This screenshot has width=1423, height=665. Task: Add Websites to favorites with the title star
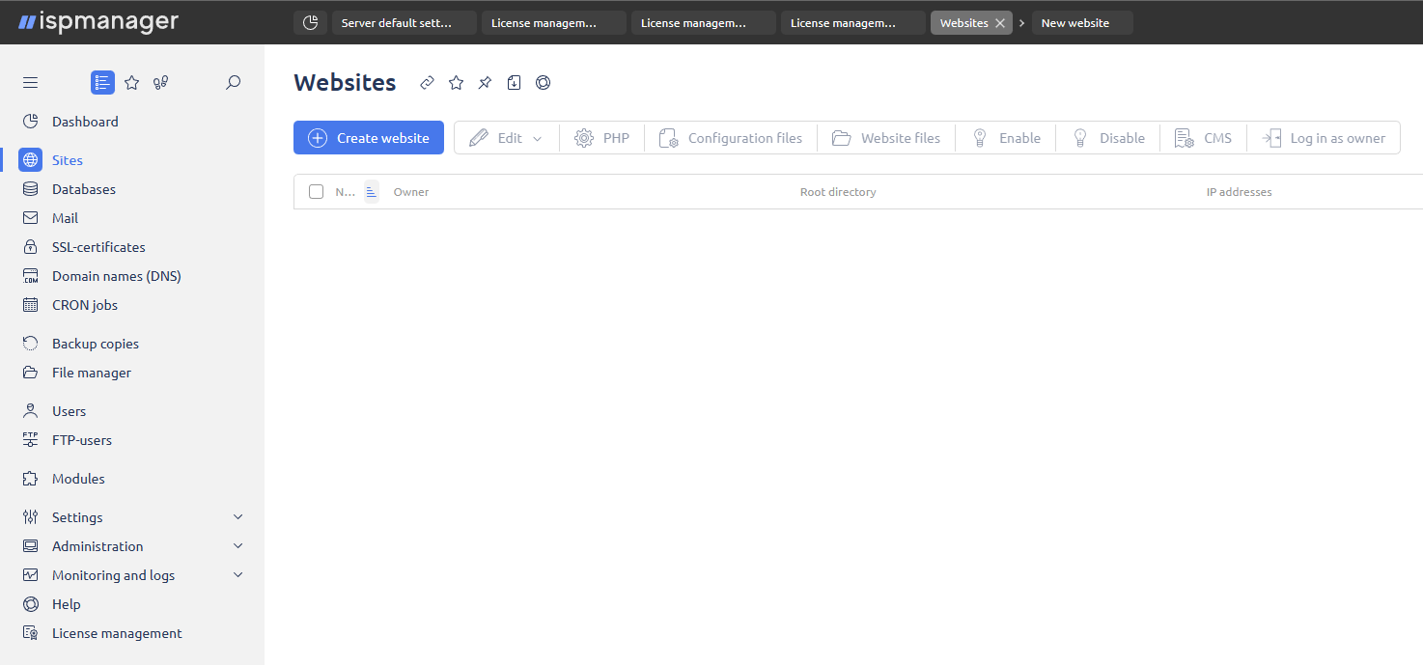click(x=456, y=83)
